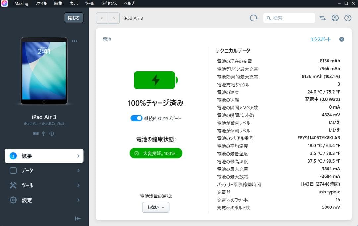The width and height of the screenshot is (358, 226).
Task: Open the device options three-dots menu
Action: point(75,41)
